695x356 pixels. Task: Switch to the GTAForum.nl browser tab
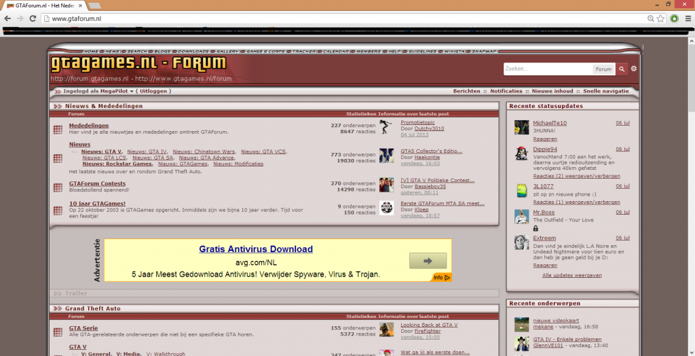pyautogui.click(x=43, y=5)
